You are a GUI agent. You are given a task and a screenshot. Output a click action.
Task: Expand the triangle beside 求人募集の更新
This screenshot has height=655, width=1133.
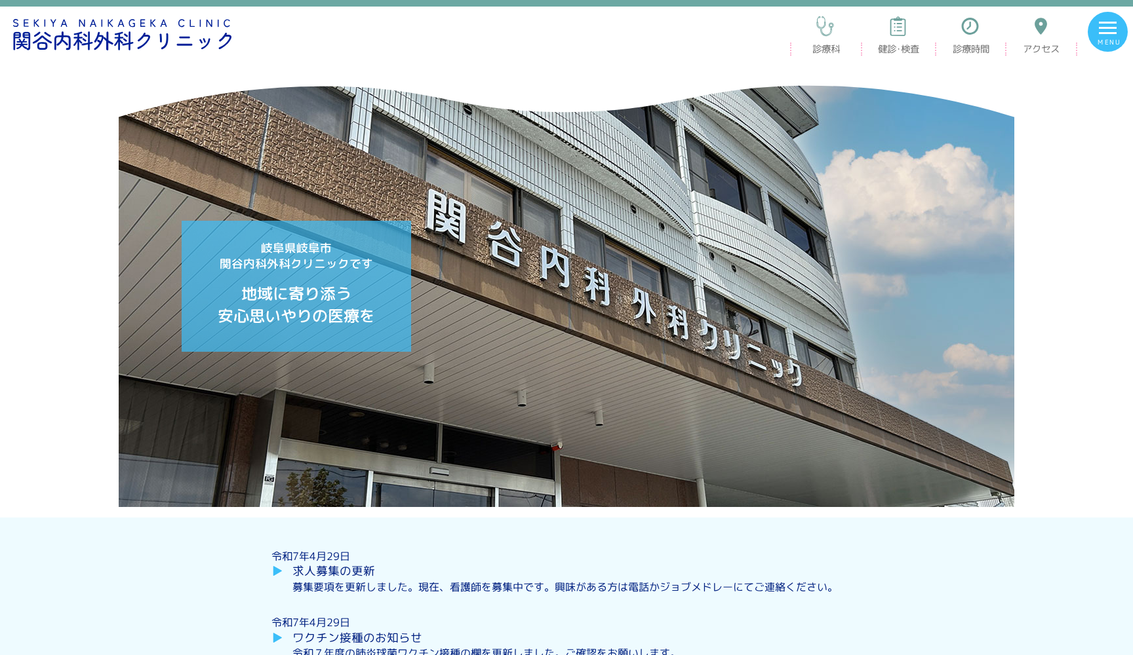278,571
